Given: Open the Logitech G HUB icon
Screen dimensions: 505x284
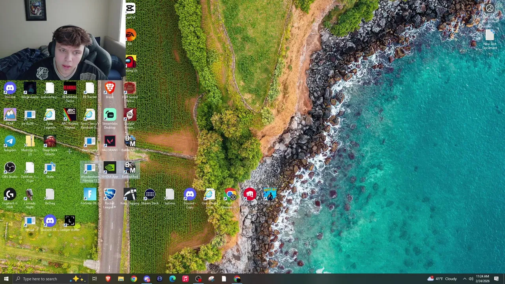Looking at the screenshot, I should coord(10,199).
